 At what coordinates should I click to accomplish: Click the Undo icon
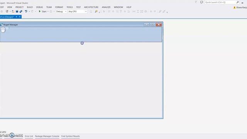click(x=26, y=11)
